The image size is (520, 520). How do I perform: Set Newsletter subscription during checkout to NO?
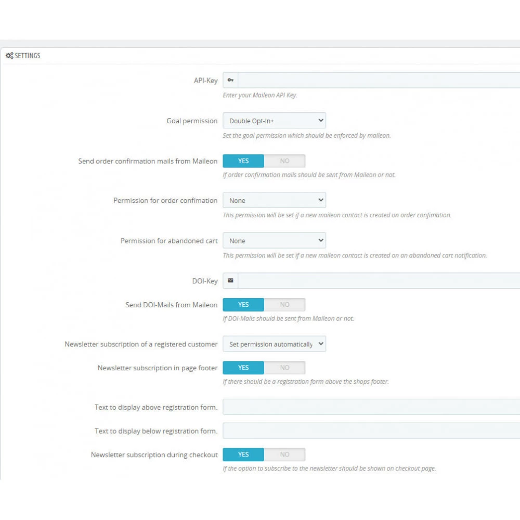[284, 454]
